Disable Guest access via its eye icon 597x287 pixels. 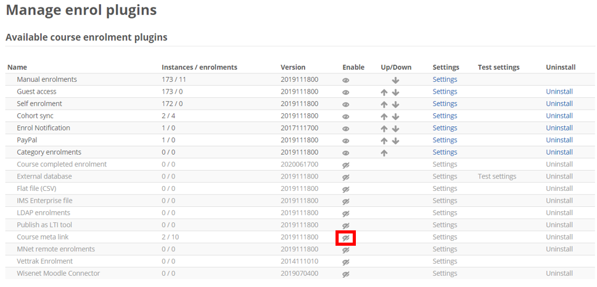coord(346,92)
